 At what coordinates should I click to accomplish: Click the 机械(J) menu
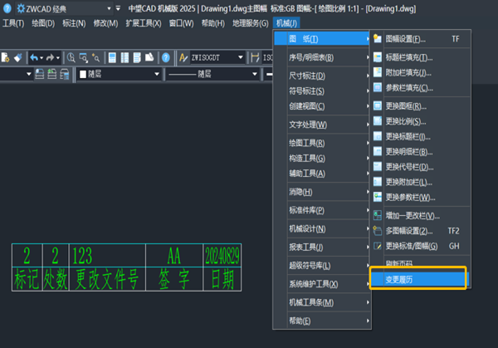pos(286,23)
